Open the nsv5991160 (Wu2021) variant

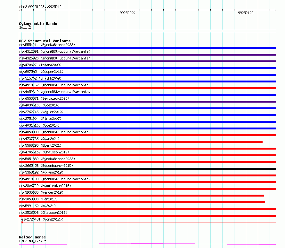click(x=37, y=206)
